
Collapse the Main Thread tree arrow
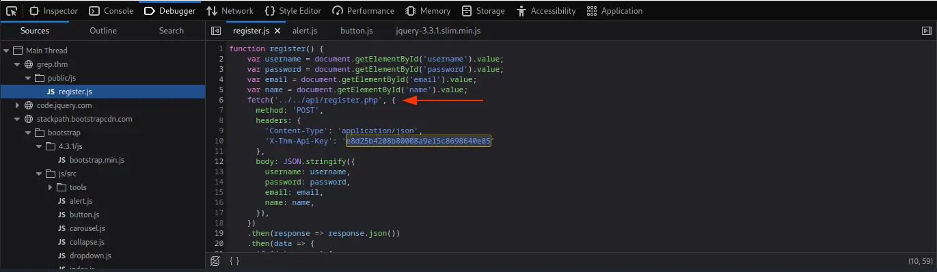click(6, 51)
